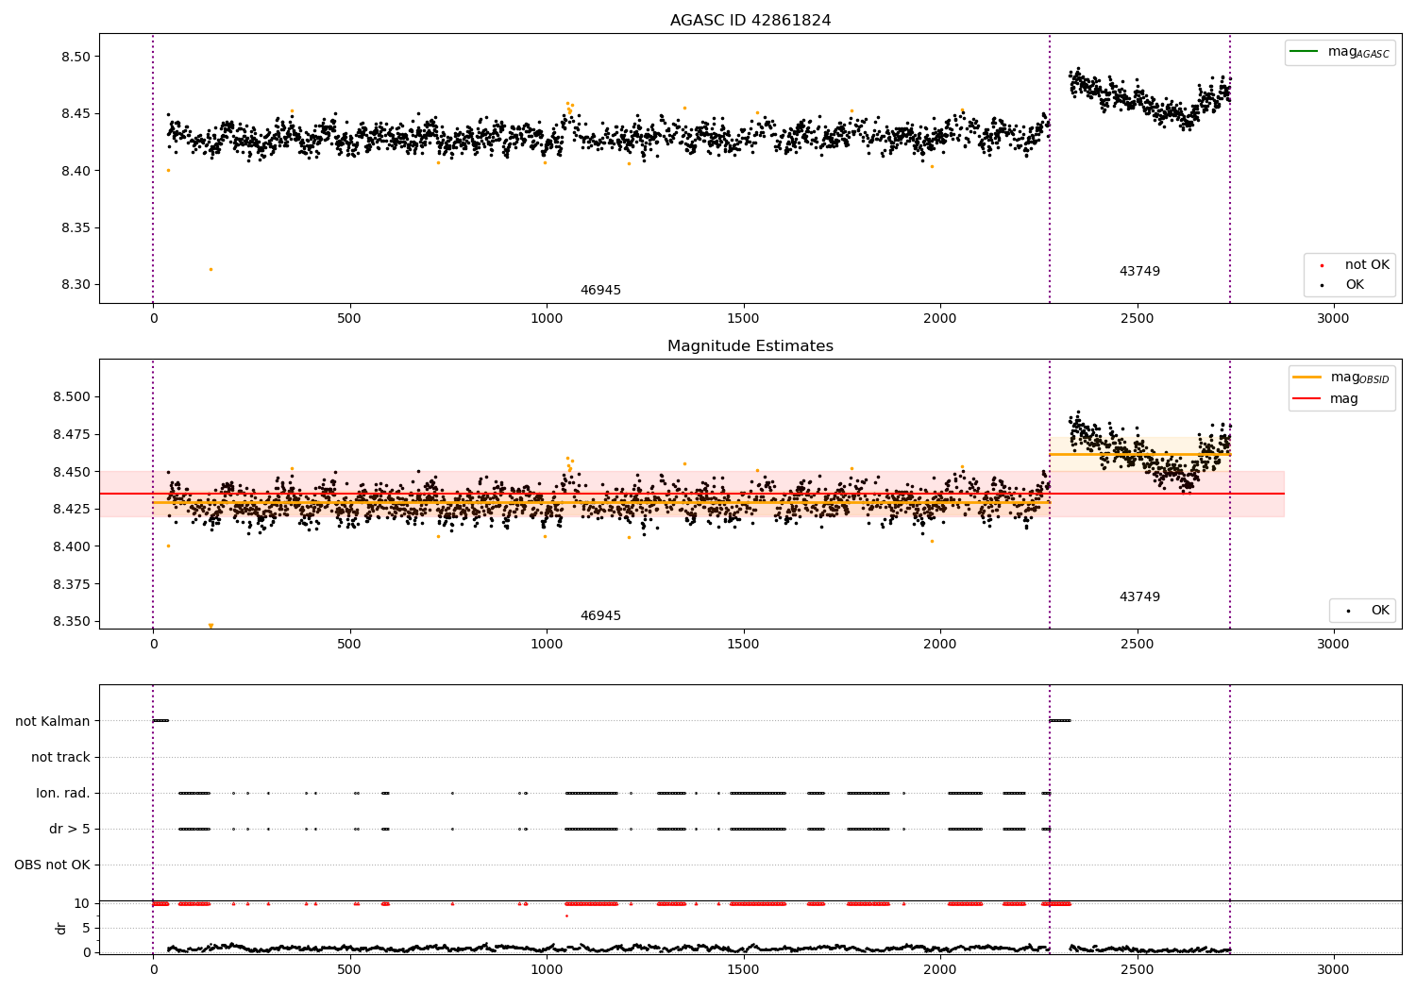Screen dimensions: 1416x991
Task: Click the "43749" label in Magnitude Estimates plot
Action: point(1139,597)
